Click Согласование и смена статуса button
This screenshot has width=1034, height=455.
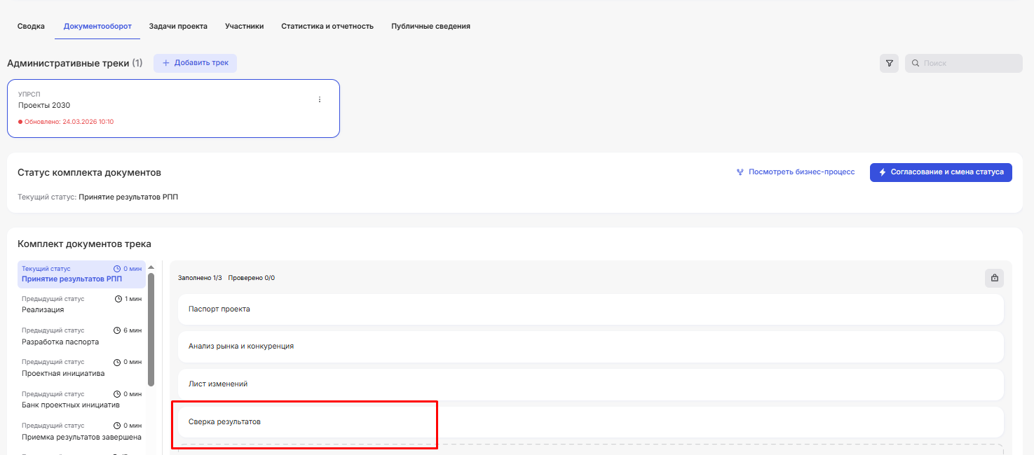point(940,172)
